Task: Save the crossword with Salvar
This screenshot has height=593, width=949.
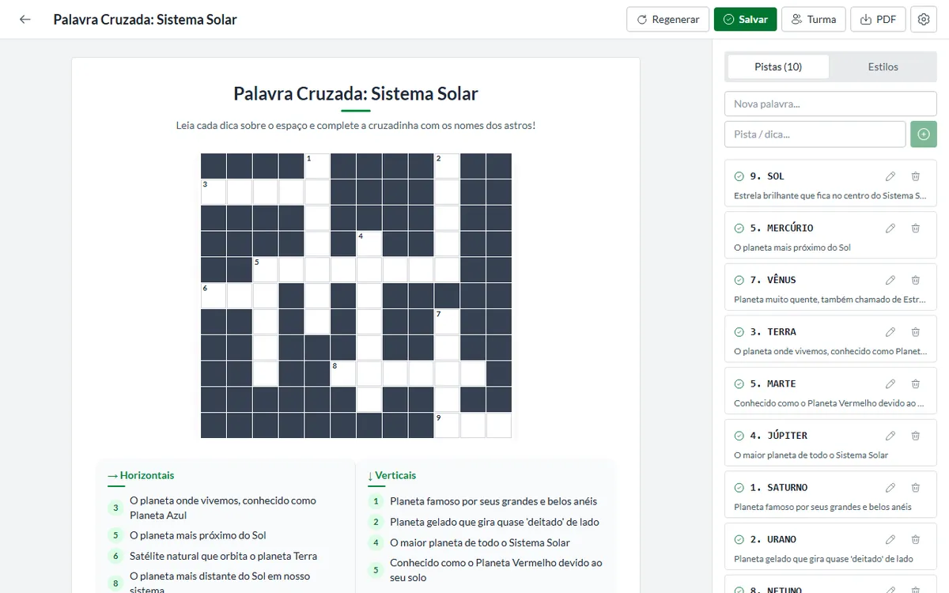Action: [745, 19]
